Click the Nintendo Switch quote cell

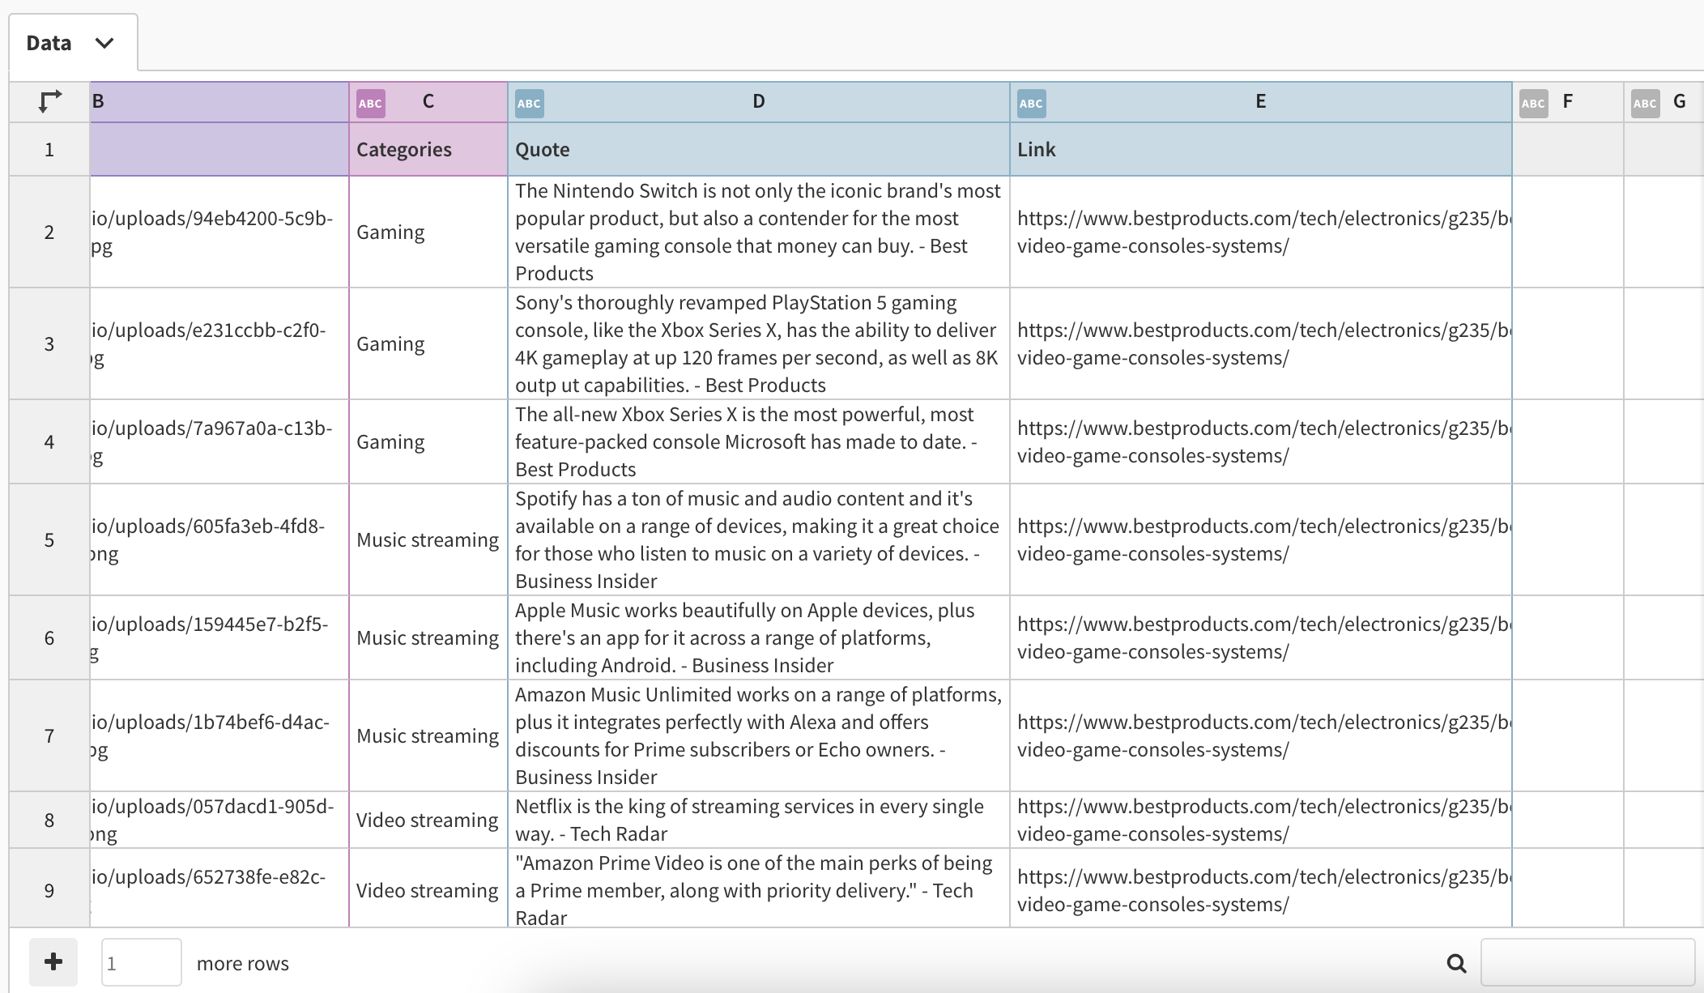[x=759, y=232]
